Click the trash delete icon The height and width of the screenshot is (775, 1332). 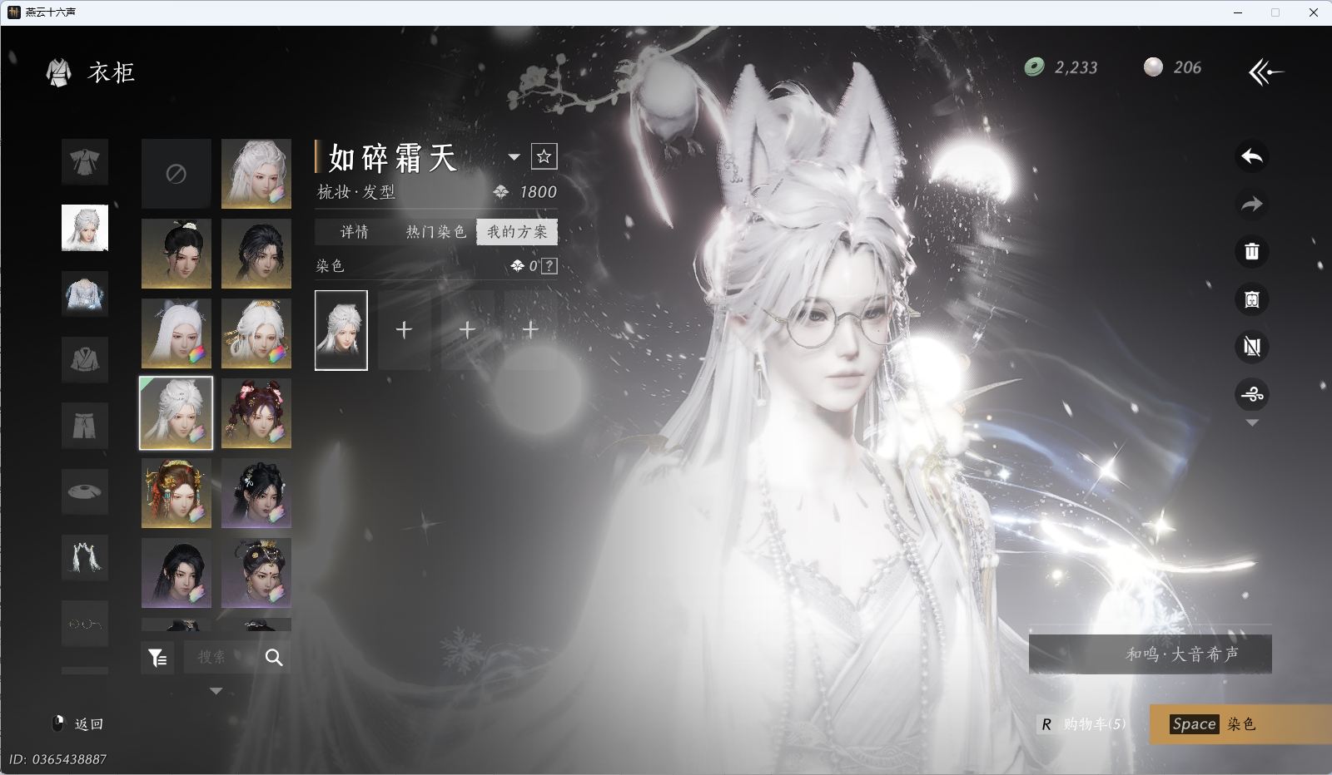[x=1251, y=251]
